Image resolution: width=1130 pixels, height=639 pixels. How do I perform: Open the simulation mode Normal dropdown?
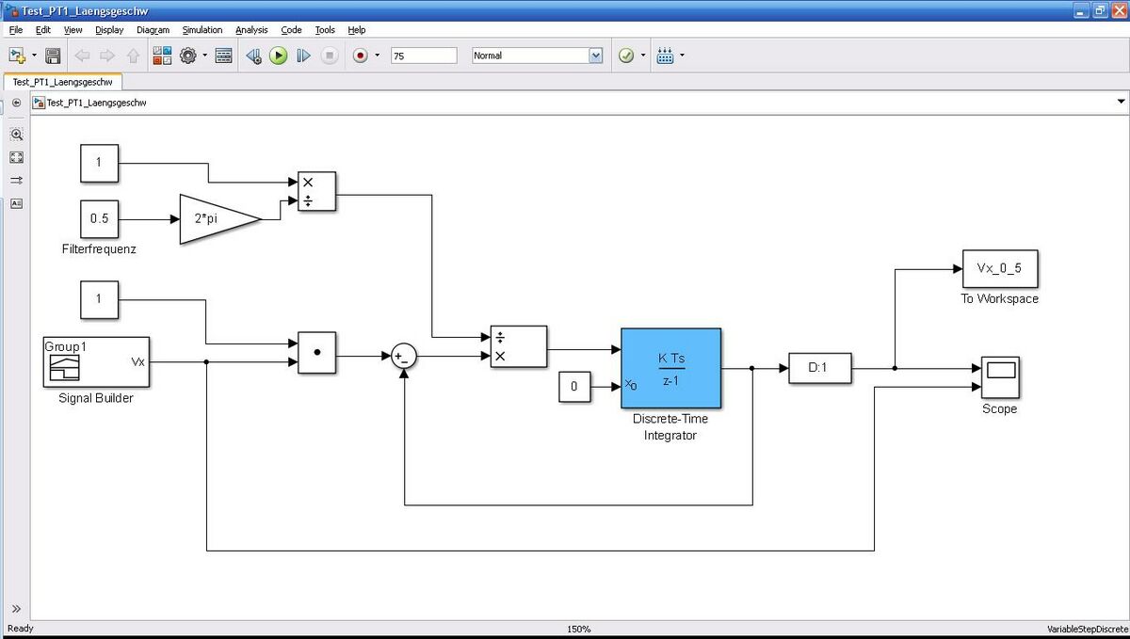click(x=594, y=56)
